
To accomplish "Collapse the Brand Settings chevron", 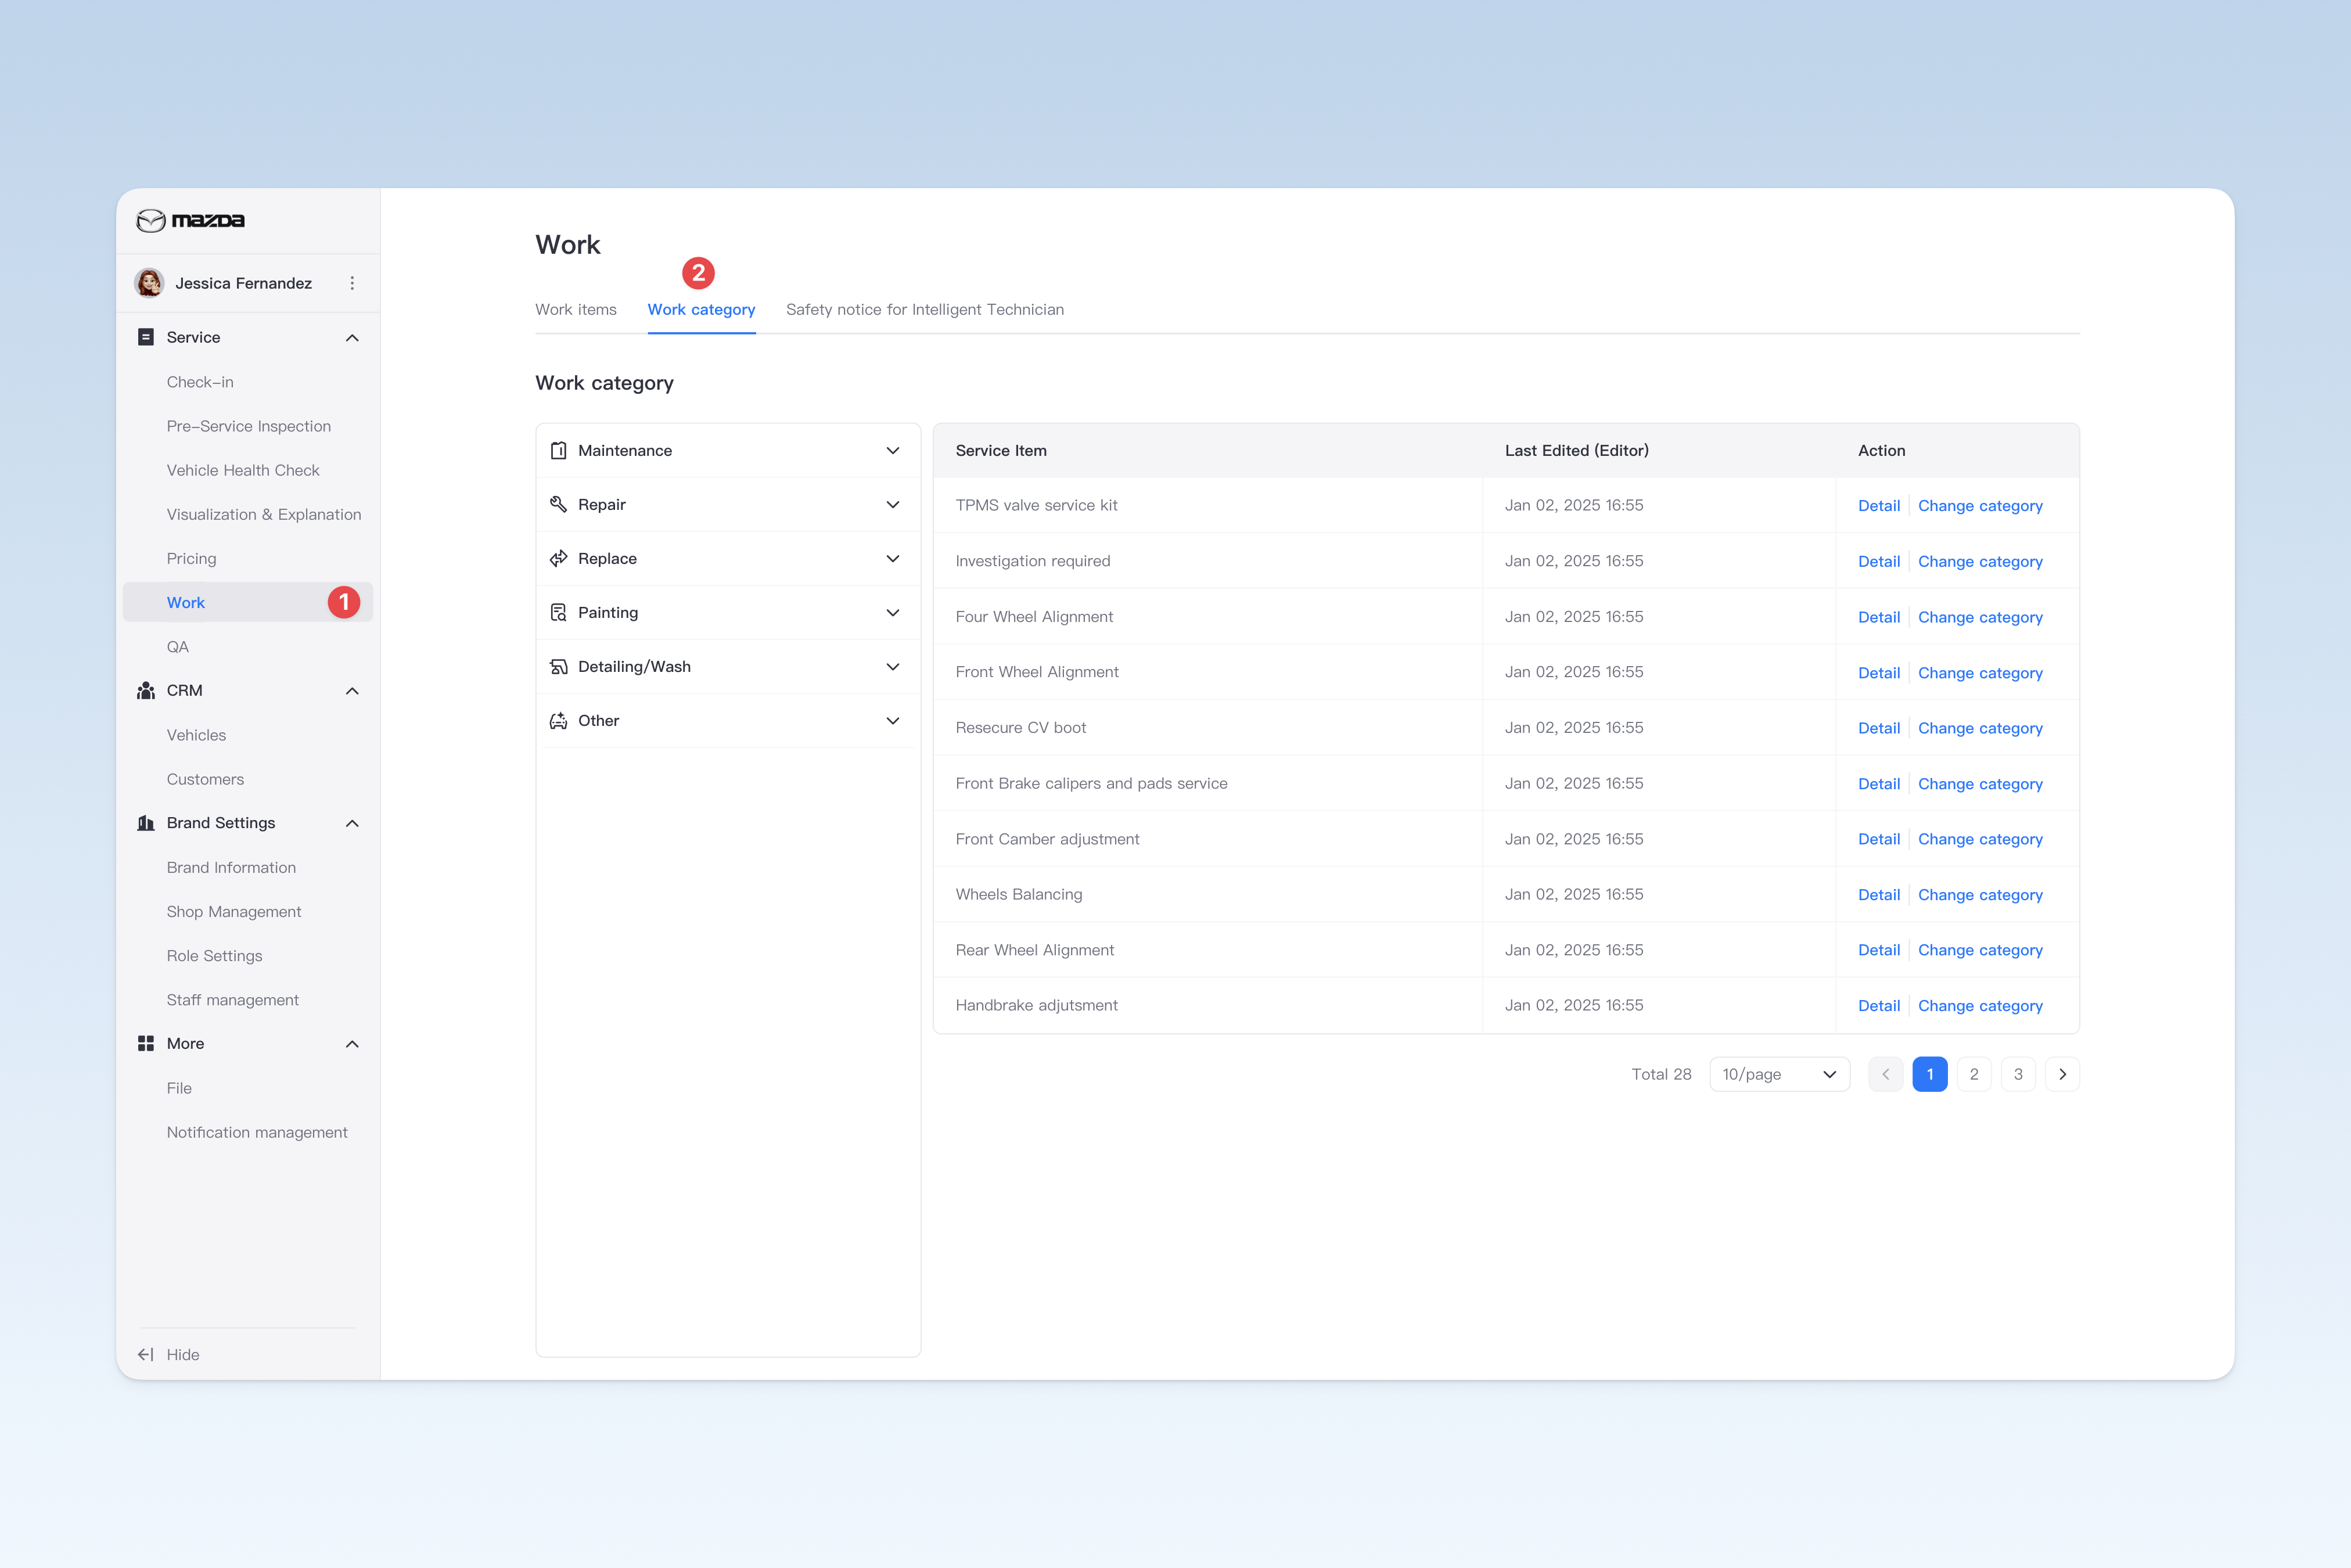I will (352, 823).
